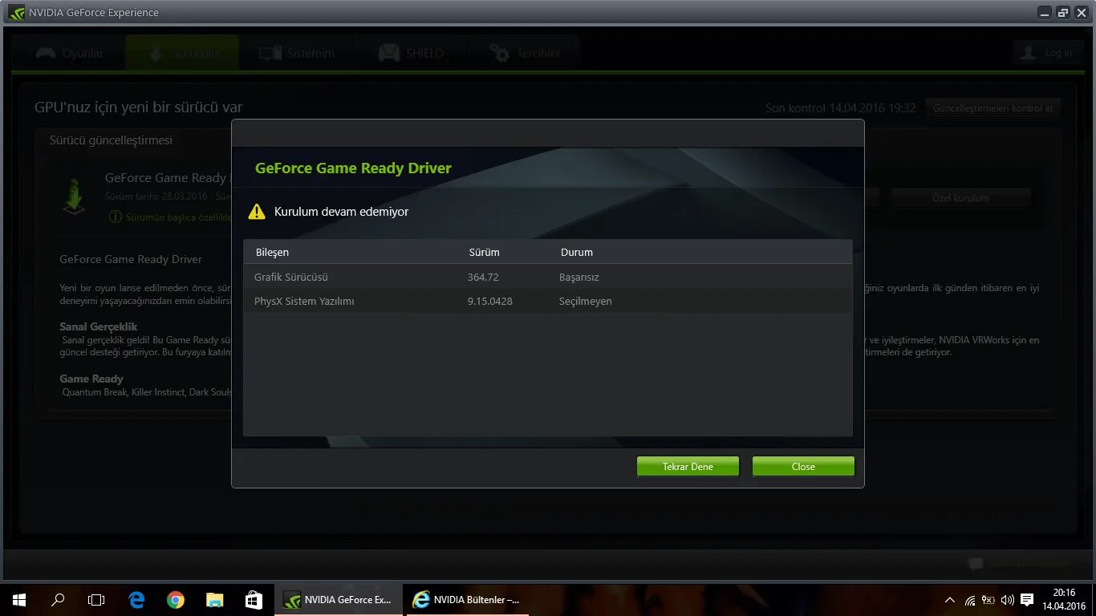Open Task View on the taskbar
The width and height of the screenshot is (1096, 616).
tap(96, 600)
